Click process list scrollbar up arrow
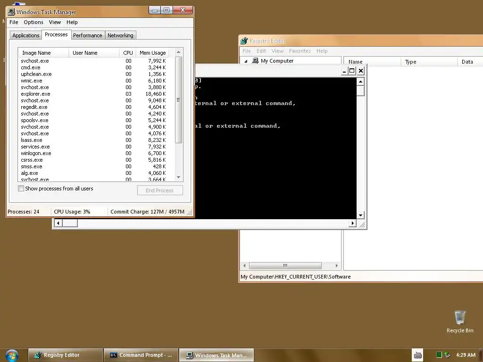Viewport: 483px width, 362px height. tap(178, 52)
